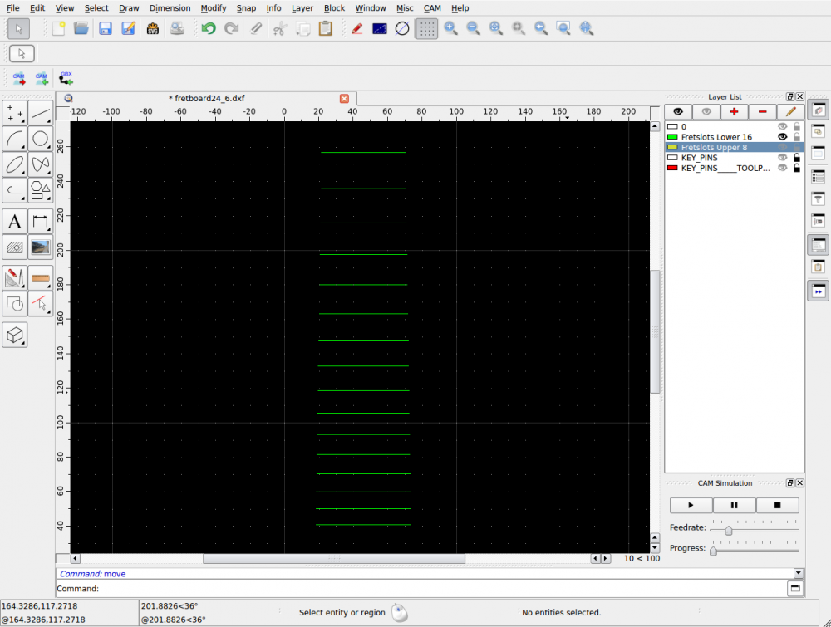831x627 pixels.
Task: Click the Save As icon
Action: click(128, 28)
